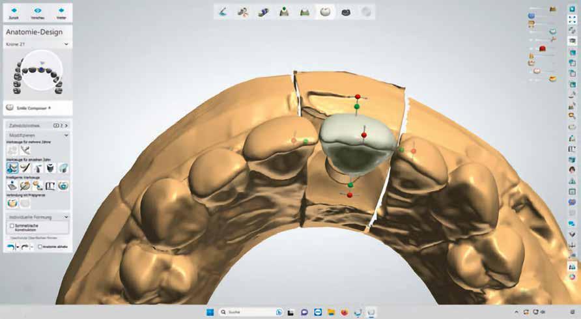Click the red control point at the crown center
Image resolution: width=581 pixels, height=319 pixels.
364,135
